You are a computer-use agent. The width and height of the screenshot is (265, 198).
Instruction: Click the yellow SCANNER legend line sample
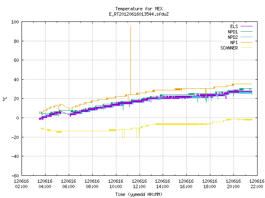click(x=246, y=48)
